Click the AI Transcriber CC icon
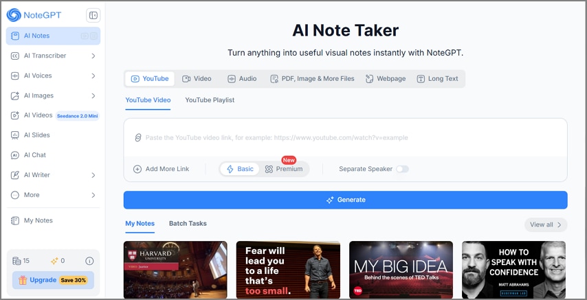The width and height of the screenshot is (587, 300). coord(15,56)
